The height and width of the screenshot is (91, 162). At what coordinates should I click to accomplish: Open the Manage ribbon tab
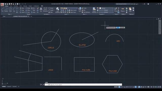[25, 6]
